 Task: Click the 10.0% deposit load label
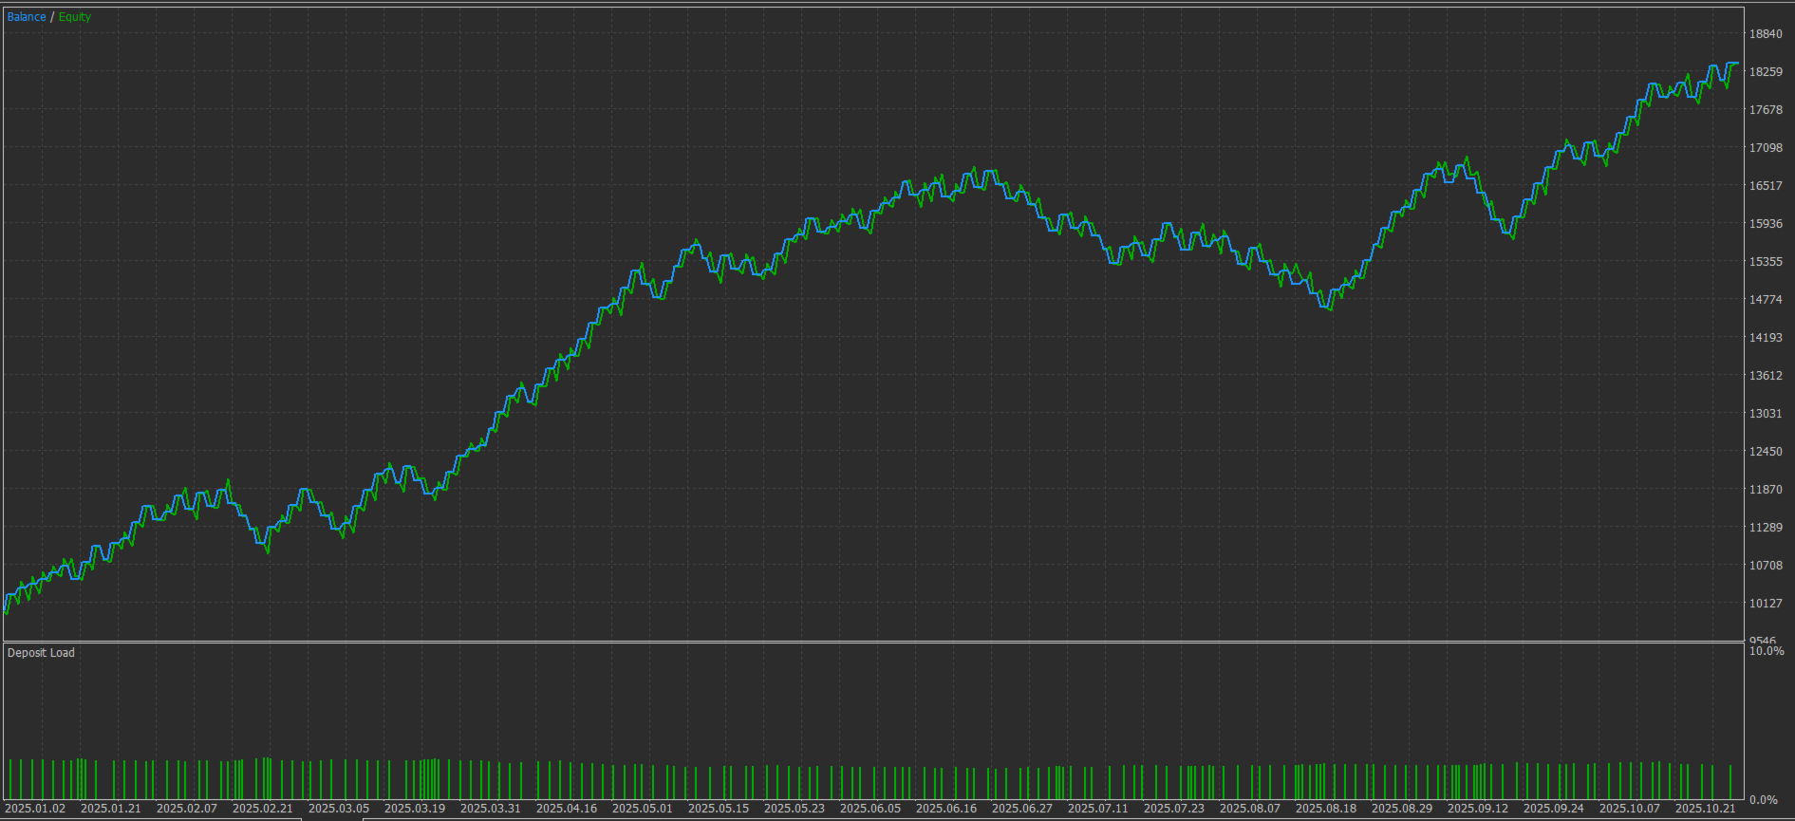(x=1767, y=651)
